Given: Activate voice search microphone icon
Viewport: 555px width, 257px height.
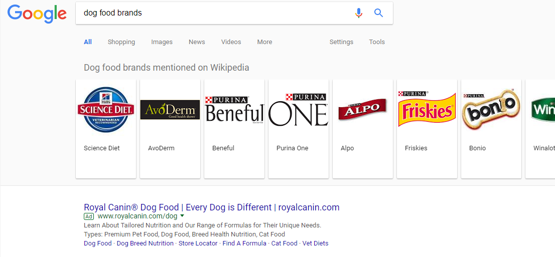Looking at the screenshot, I should (358, 13).
